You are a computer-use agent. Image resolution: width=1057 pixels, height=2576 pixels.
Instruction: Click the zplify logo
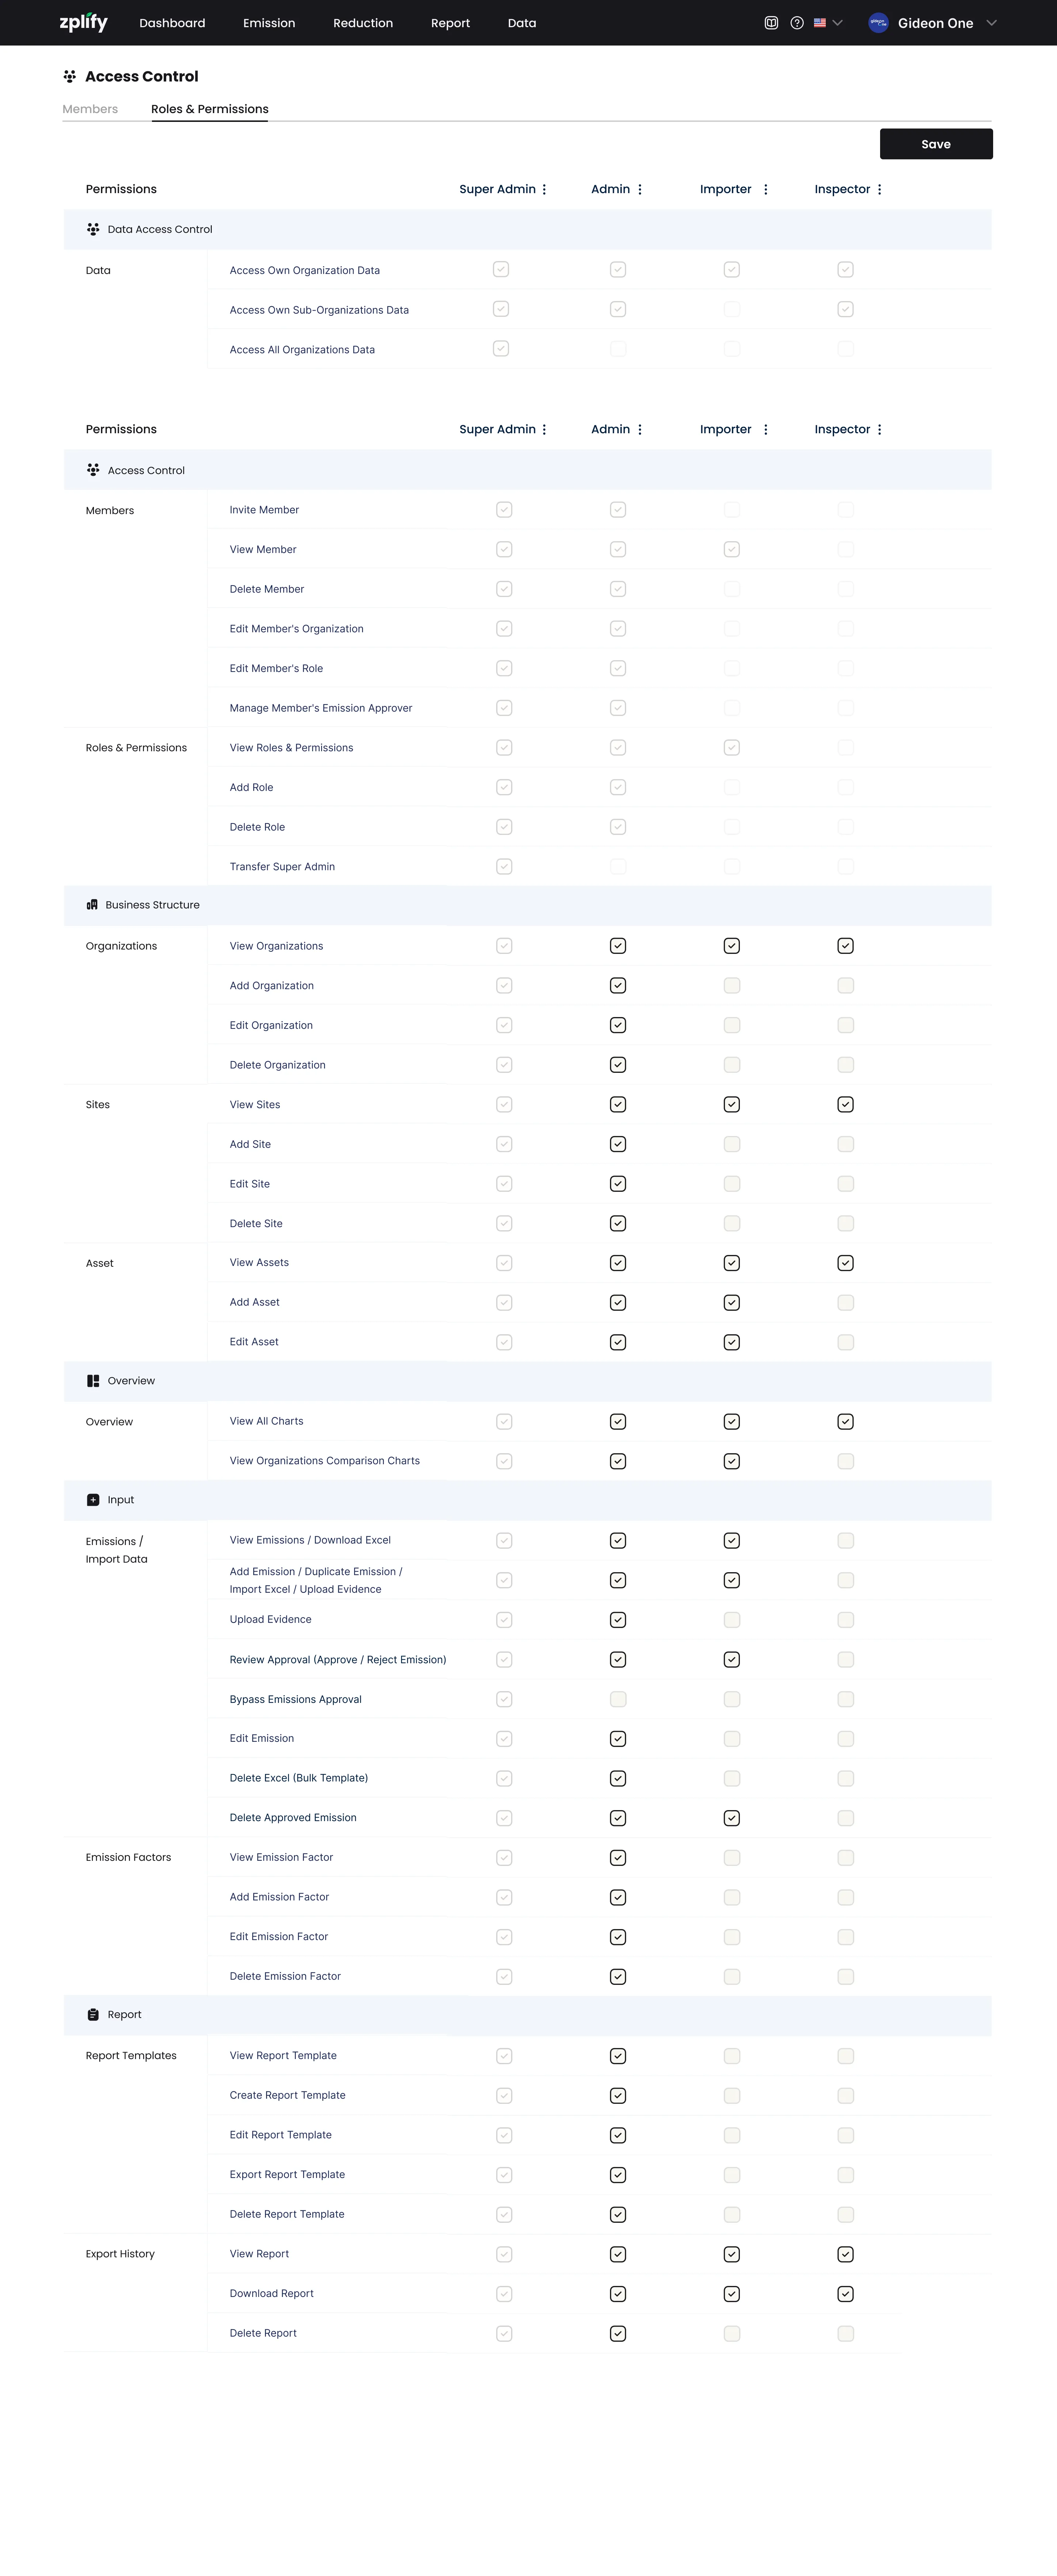[x=83, y=22]
